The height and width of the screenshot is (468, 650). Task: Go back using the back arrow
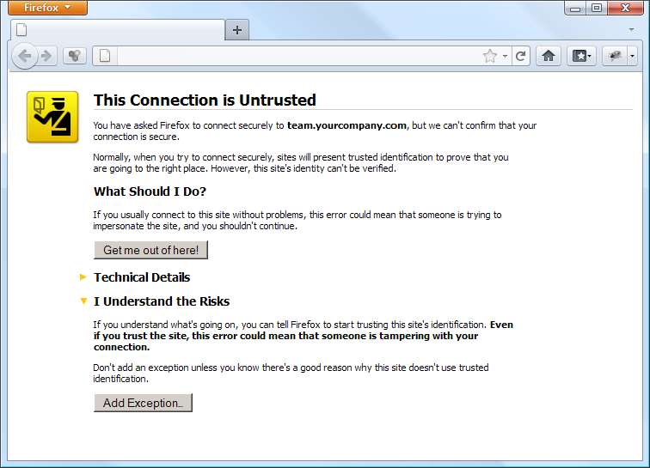[24, 56]
